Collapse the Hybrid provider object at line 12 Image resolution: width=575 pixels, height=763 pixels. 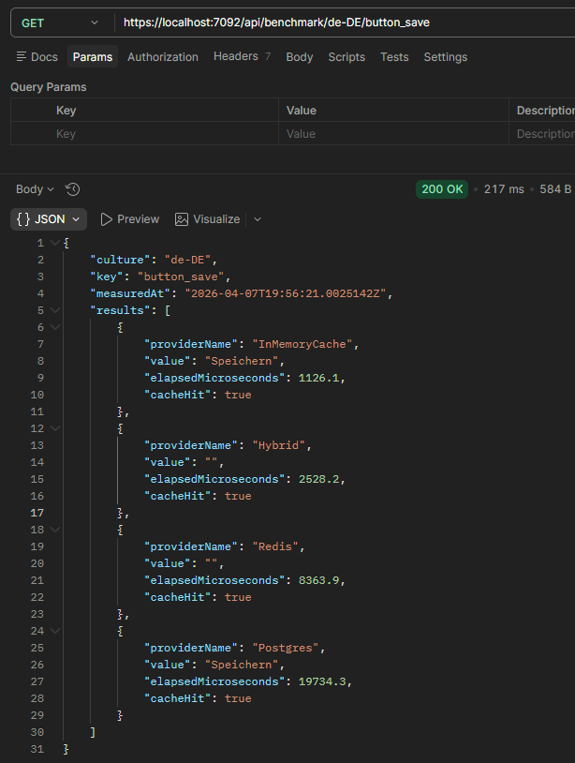(55, 428)
